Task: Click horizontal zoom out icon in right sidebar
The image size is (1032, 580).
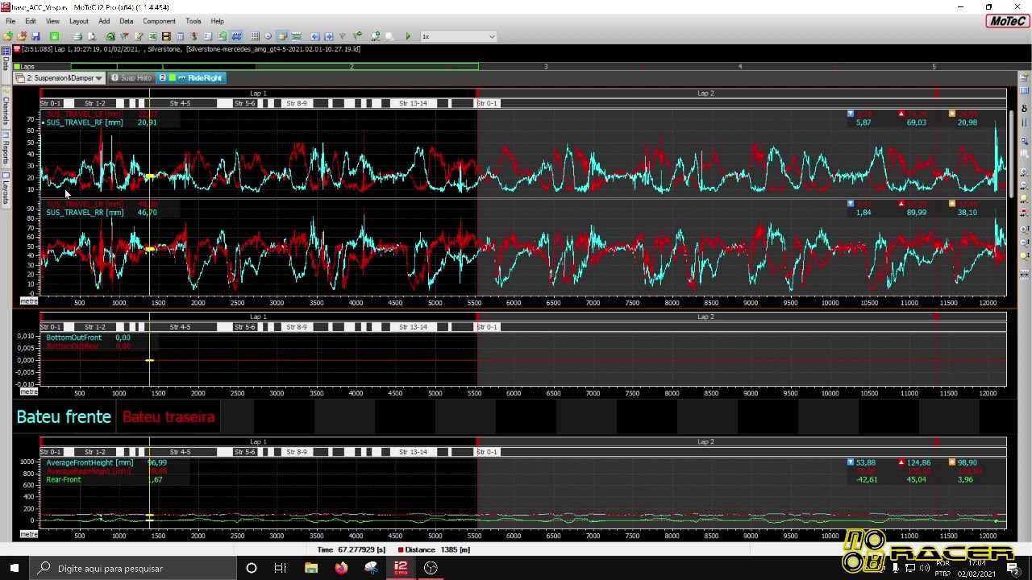Action: coord(1025,185)
